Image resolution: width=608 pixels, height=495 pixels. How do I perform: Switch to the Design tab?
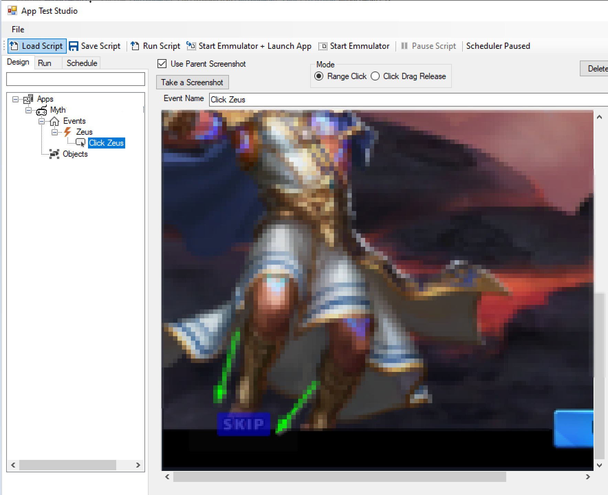click(x=18, y=62)
